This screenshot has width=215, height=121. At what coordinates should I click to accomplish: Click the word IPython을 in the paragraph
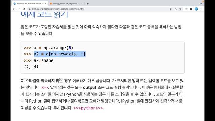click(73, 94)
